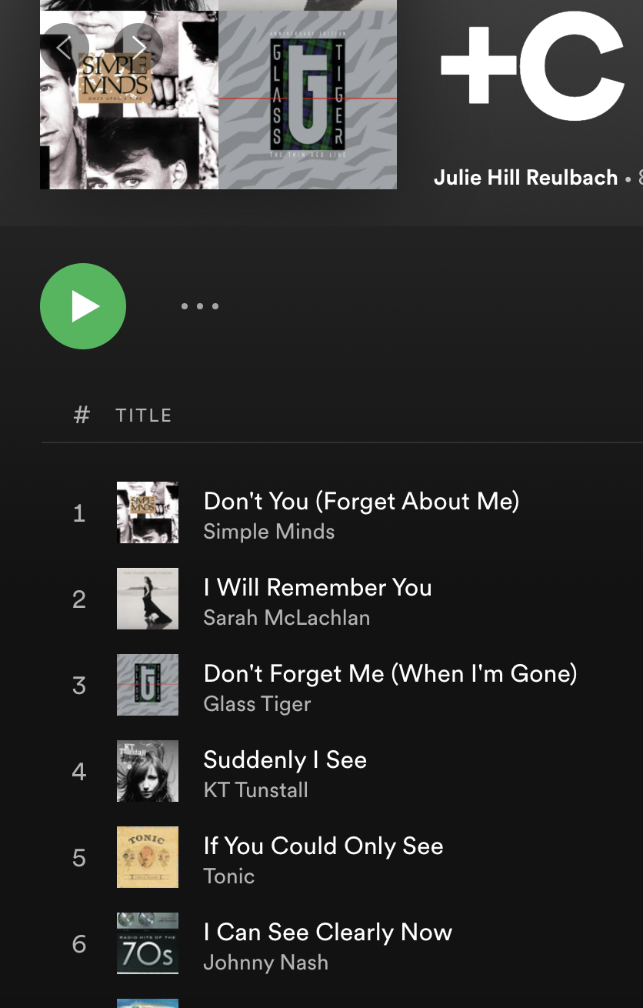Open Julie Hill Reulbach's profile

pyautogui.click(x=525, y=178)
